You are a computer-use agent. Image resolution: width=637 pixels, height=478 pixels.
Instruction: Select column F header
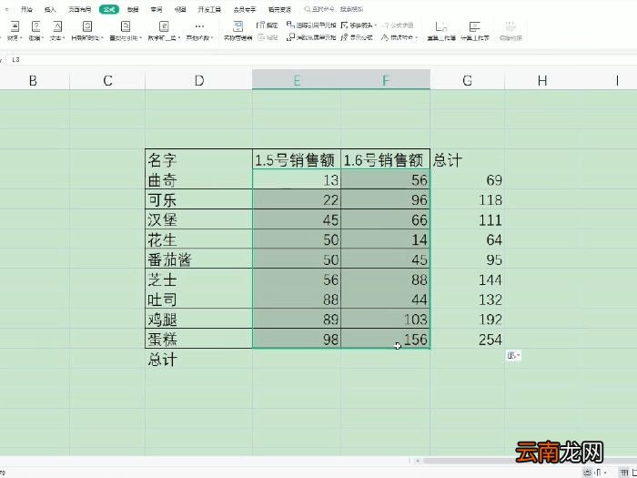pyautogui.click(x=386, y=80)
